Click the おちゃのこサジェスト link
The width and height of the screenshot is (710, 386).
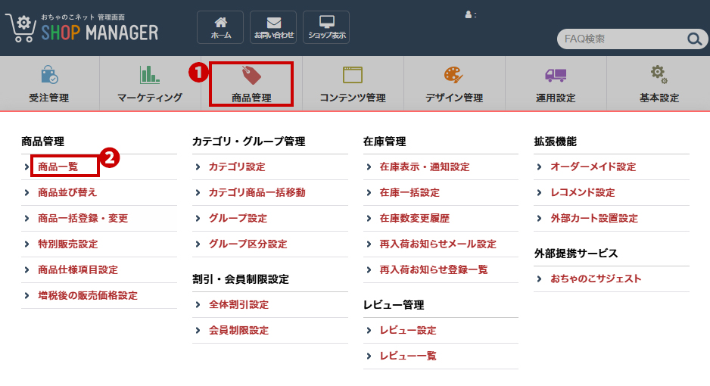(x=596, y=279)
